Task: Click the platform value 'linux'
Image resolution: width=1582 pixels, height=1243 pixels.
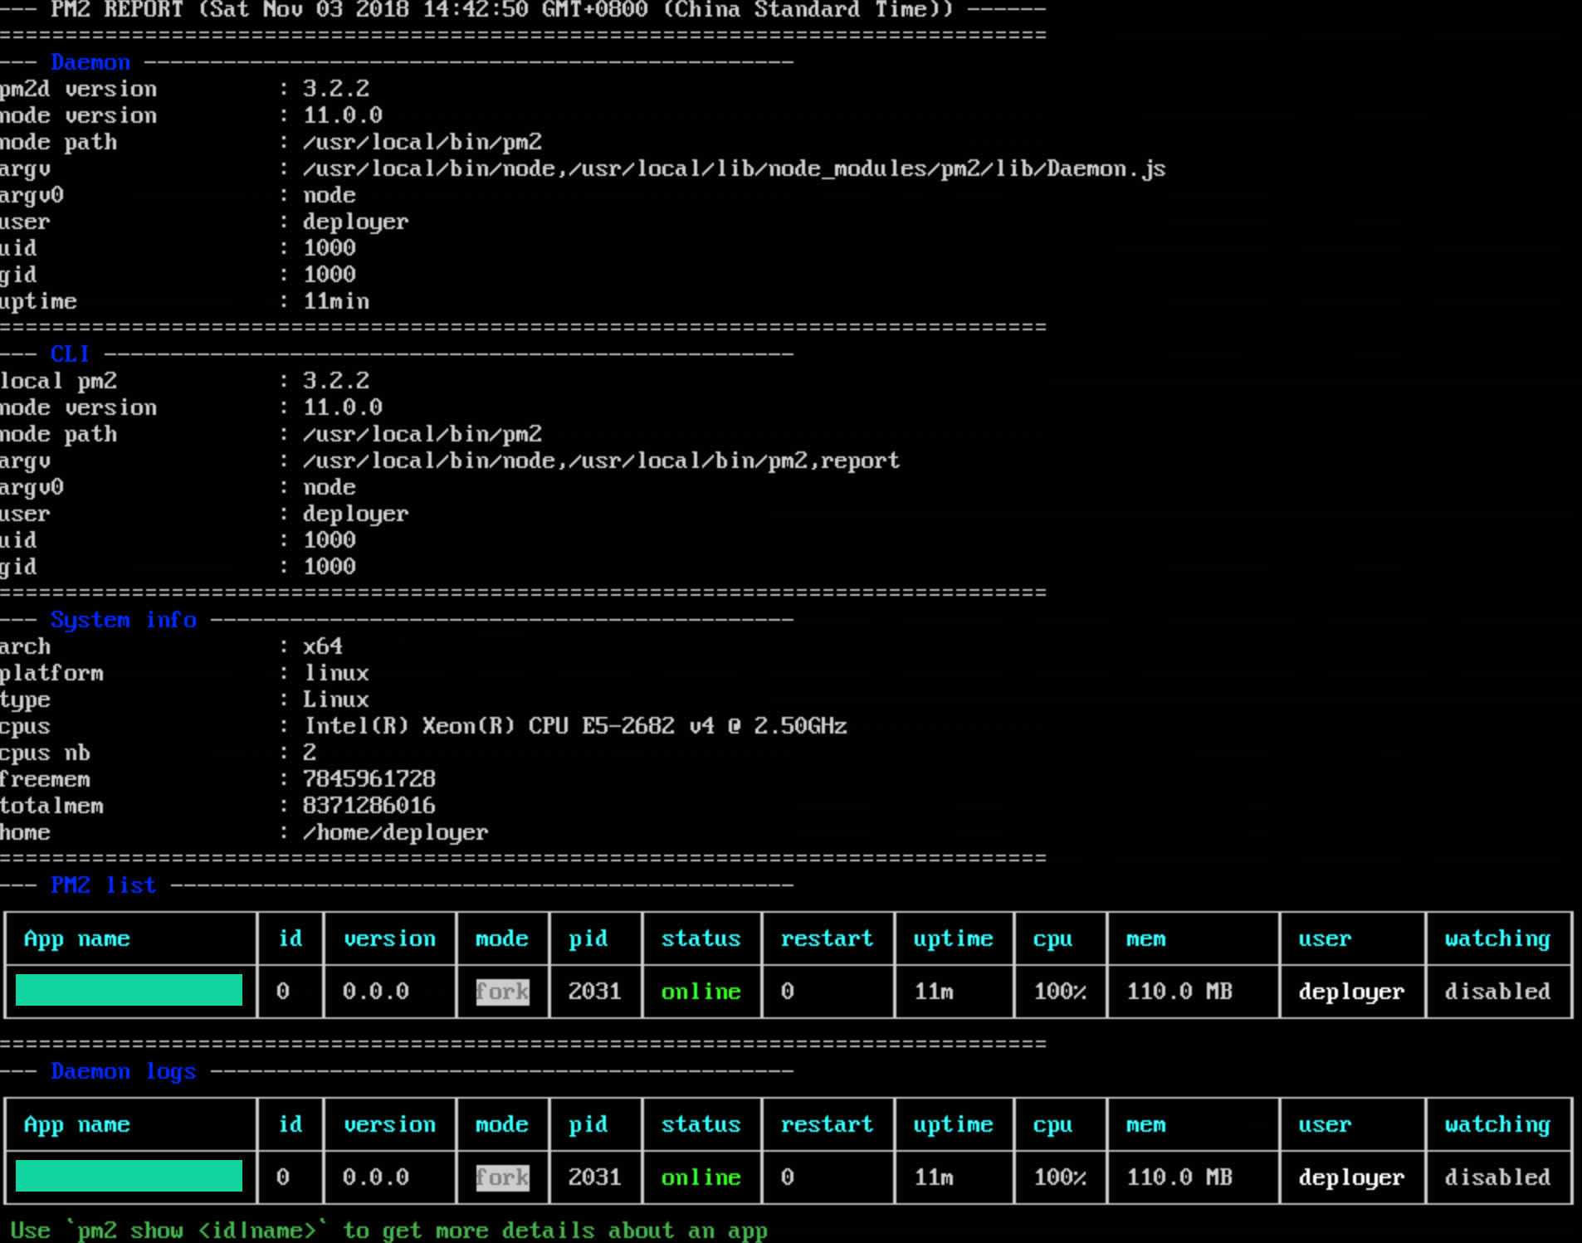Action: 335,673
